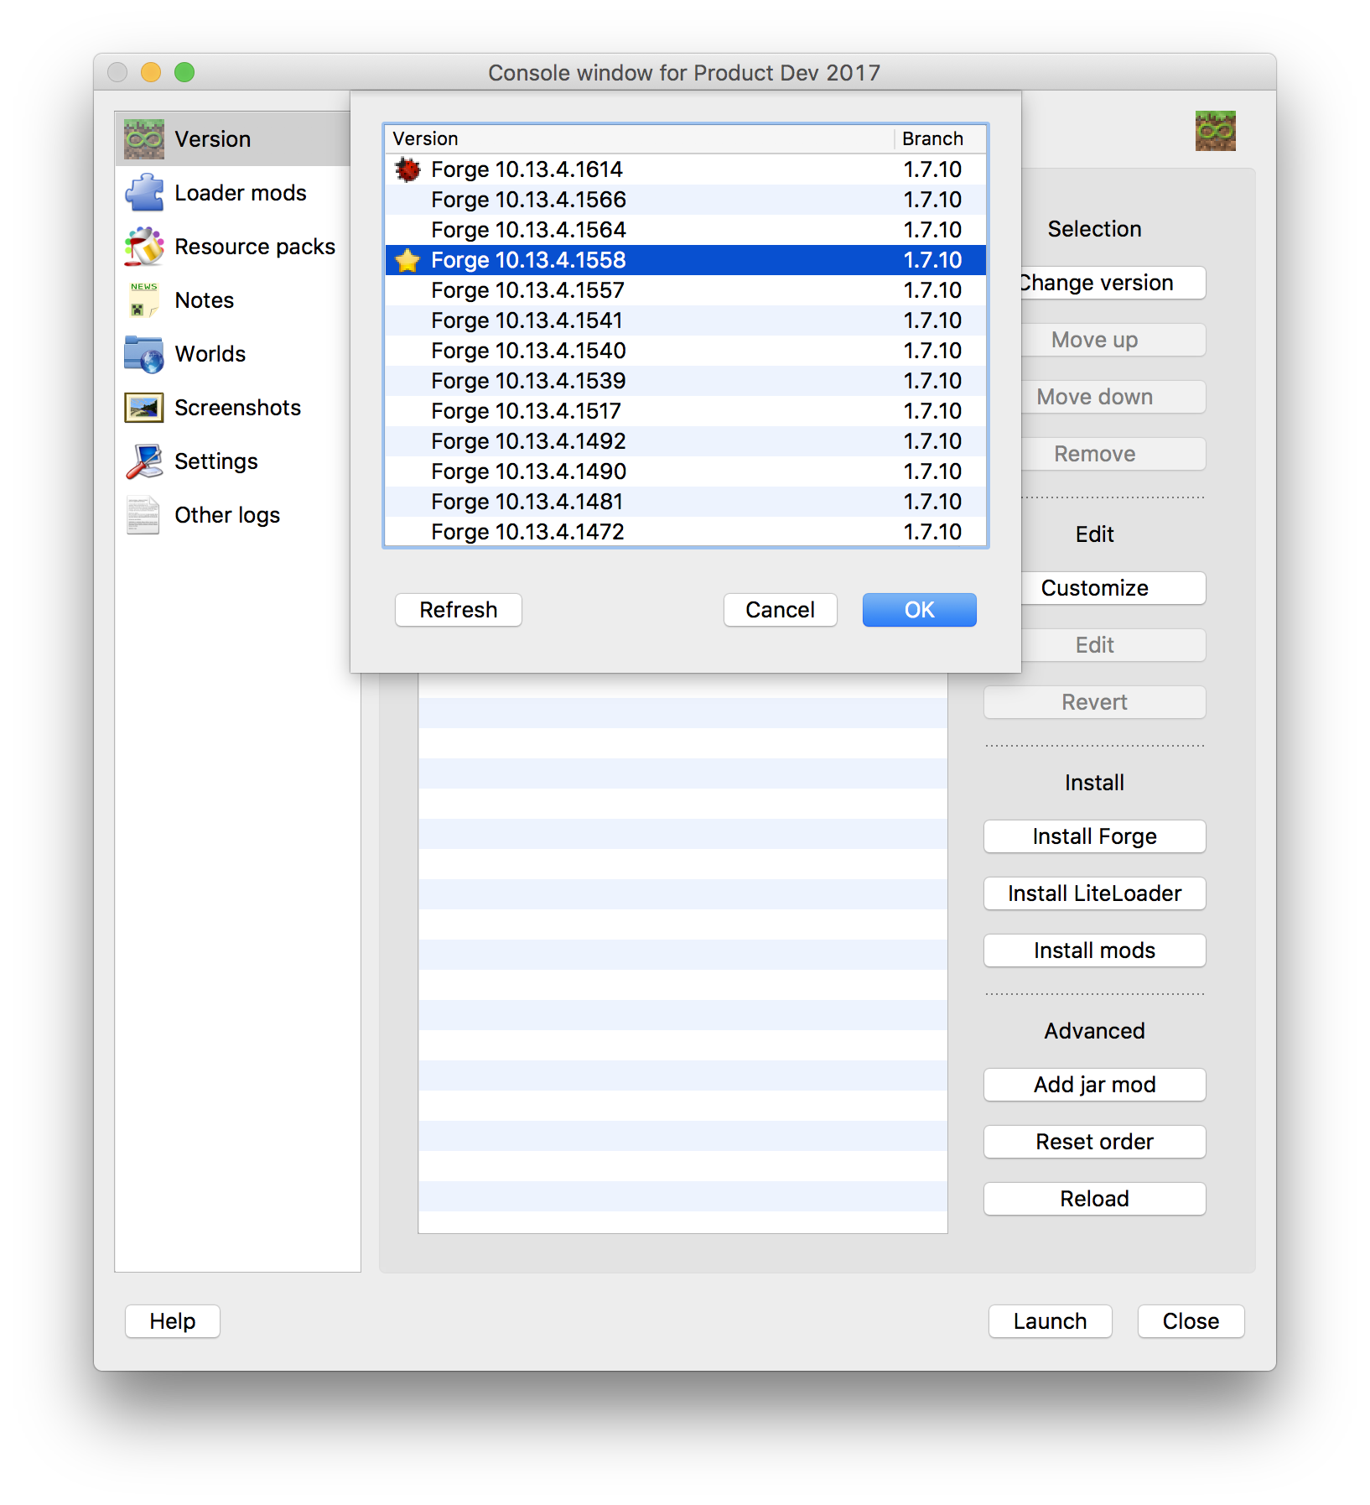Click the Version grass block icon in sidebar
1370x1505 pixels.
(144, 139)
